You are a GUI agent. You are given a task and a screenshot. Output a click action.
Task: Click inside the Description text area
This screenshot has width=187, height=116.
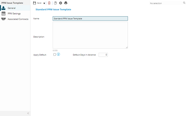(90, 35)
